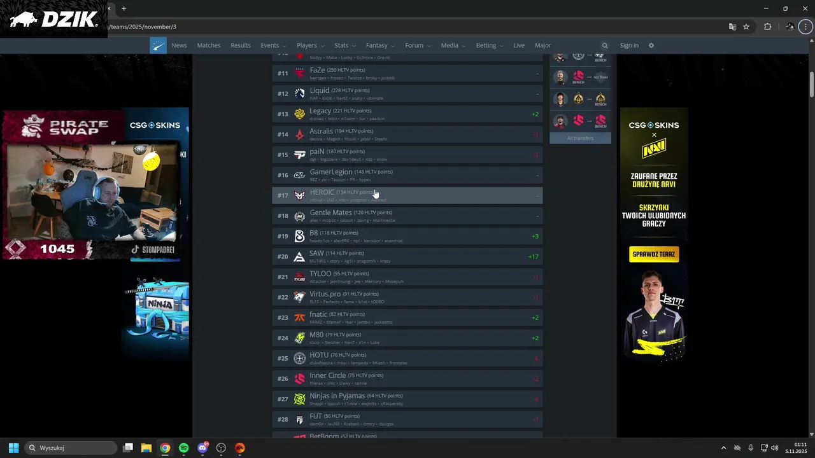Viewport: 815px width, 458px height.
Task: Click the FUT team logo
Action: click(299, 419)
